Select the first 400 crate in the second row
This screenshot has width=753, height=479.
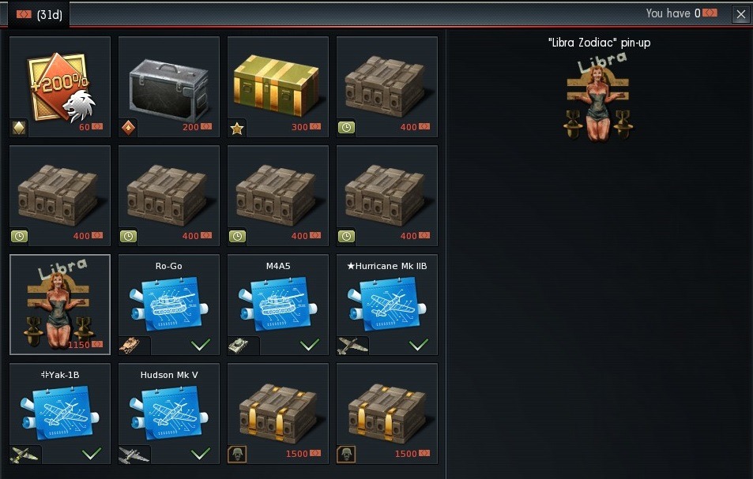[x=60, y=196]
